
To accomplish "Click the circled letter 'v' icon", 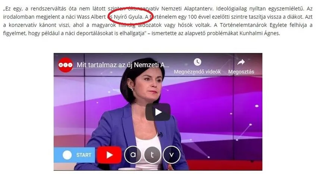I will (x=172, y=155).
